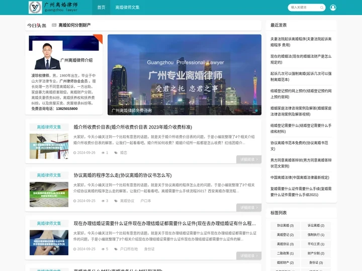Open recent post 协议离婚书范本免费的
The image size is (362, 271).
300,146
